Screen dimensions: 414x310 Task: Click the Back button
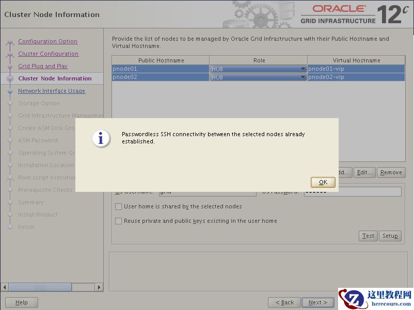[x=284, y=302]
